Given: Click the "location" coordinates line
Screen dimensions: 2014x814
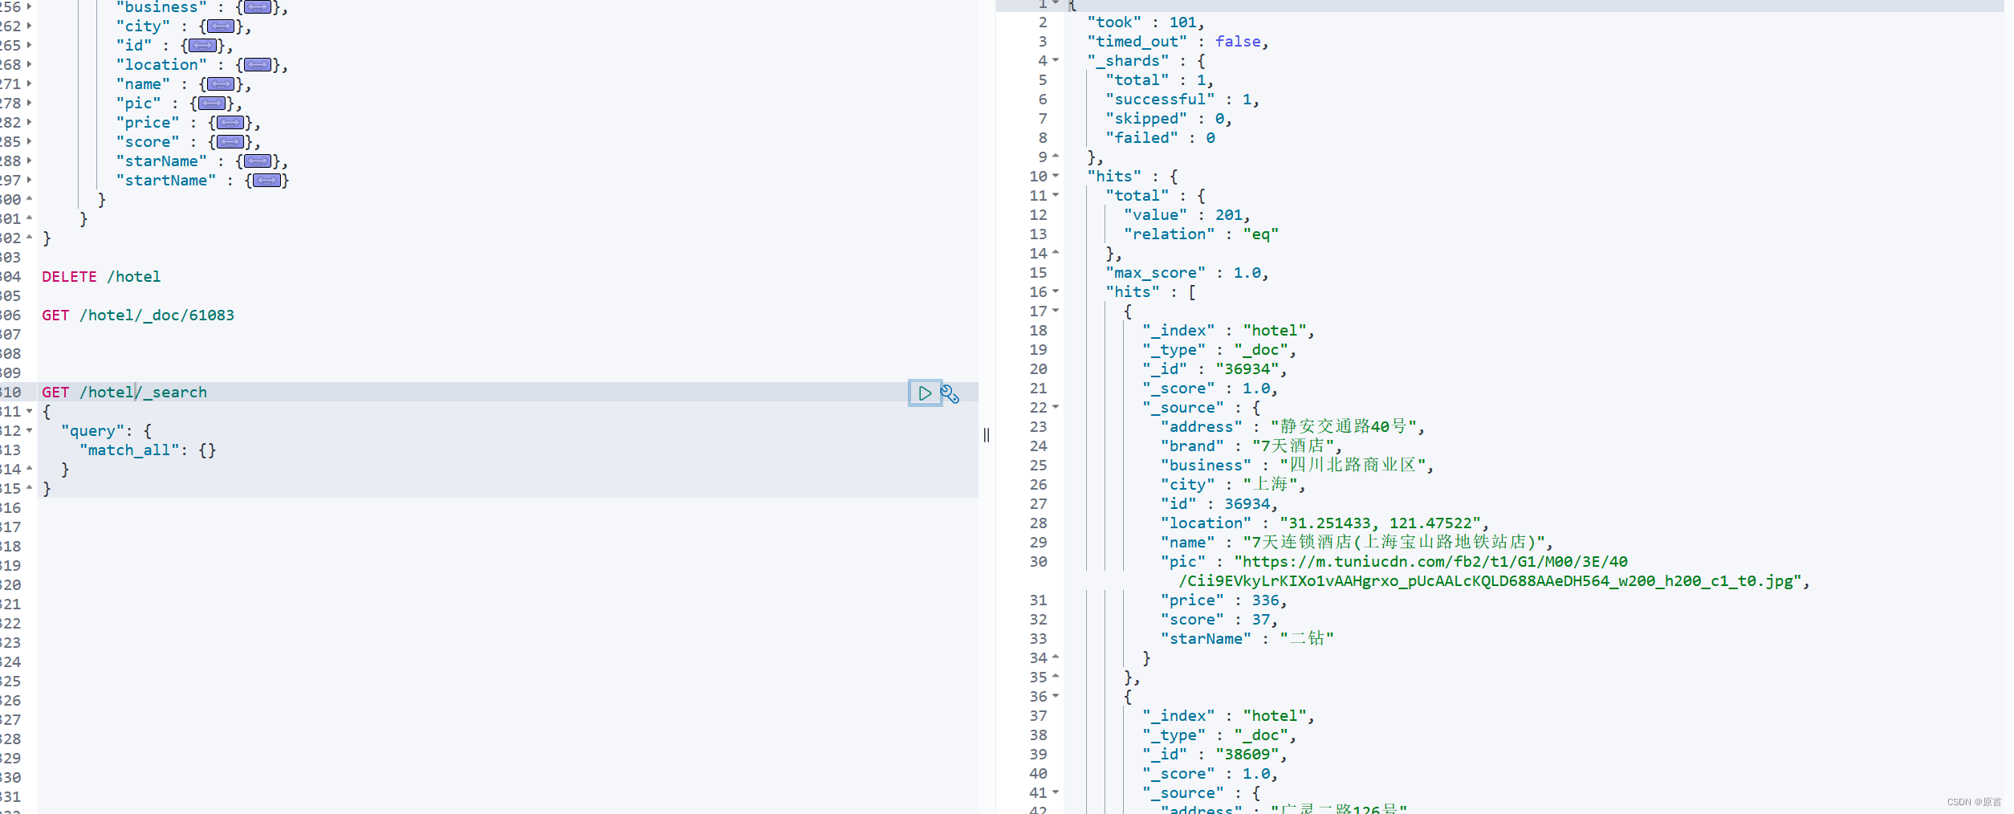Looking at the screenshot, I should (x=1324, y=523).
